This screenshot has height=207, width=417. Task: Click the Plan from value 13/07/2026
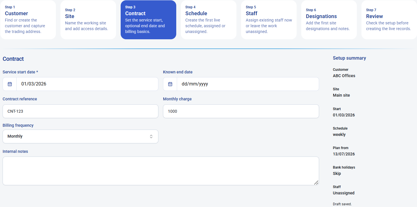coord(344,154)
